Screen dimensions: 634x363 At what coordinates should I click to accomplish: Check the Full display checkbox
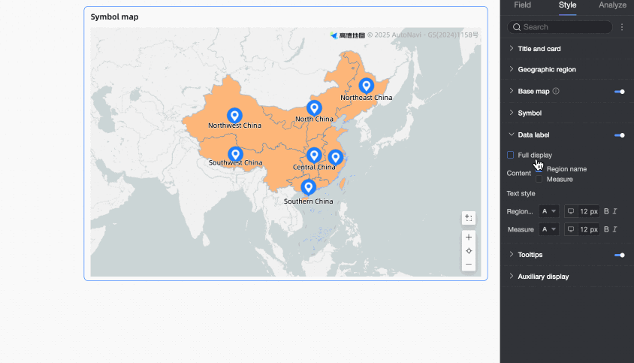click(x=510, y=155)
